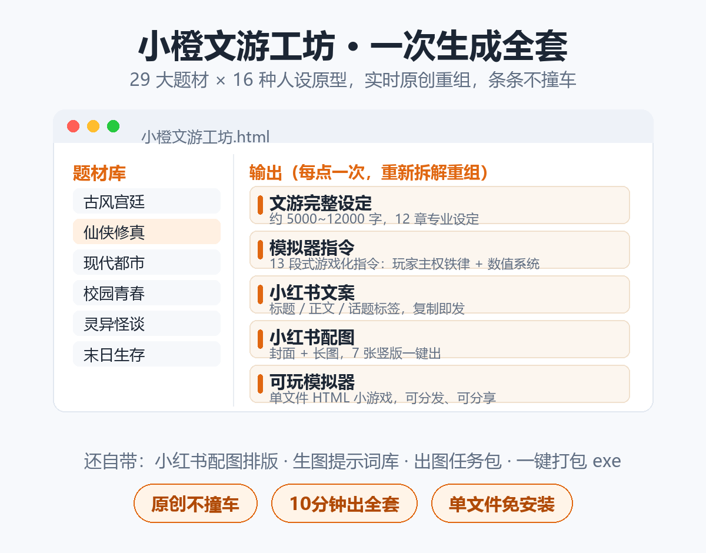Image resolution: width=706 pixels, height=553 pixels.
Task: Click the 单文件 HTML 小游戏 description line
Action: click(383, 398)
